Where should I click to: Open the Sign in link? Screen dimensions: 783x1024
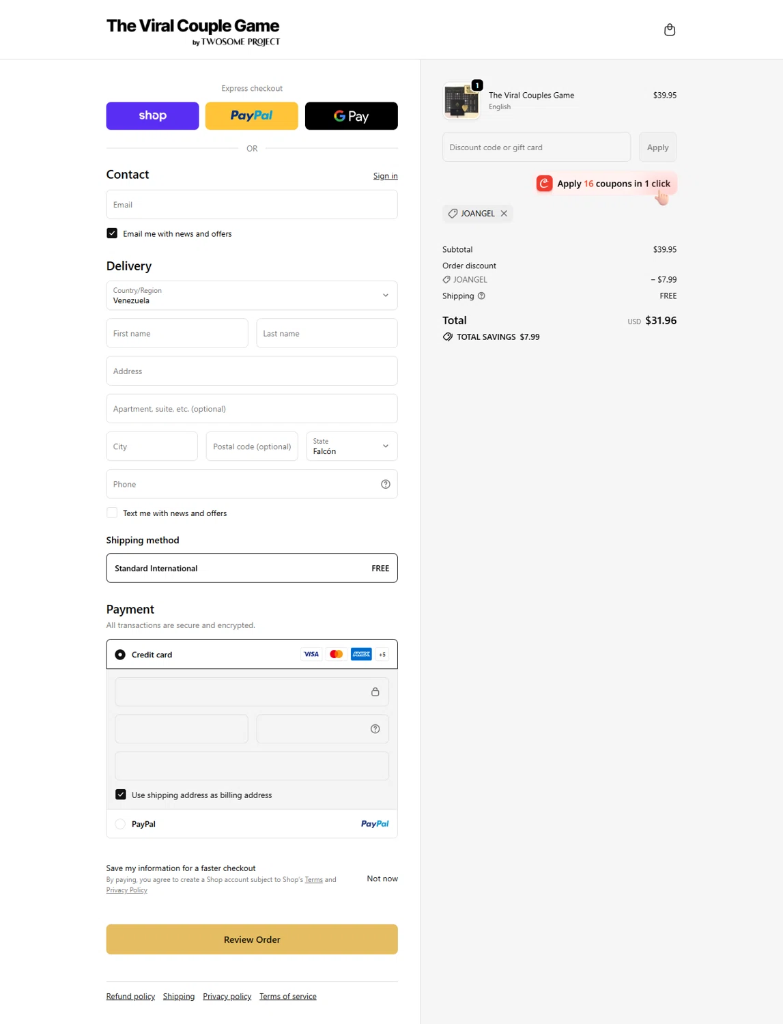tap(386, 176)
